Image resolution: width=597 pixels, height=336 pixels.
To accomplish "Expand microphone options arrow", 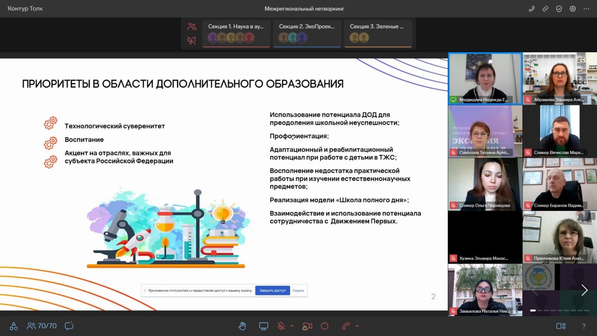I will coord(292,326).
